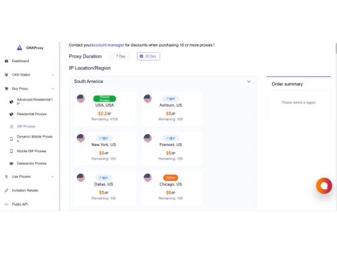This screenshot has height=253, width=337.
Task: Click the page vertical scrollbar thumb
Action: coord(336,48)
